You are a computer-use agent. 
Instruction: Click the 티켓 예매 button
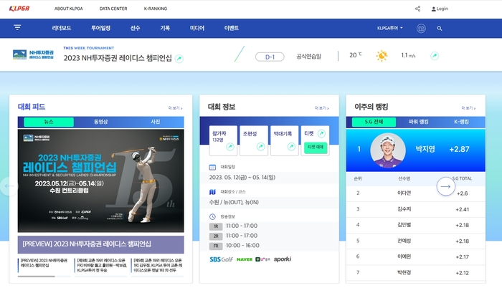(x=316, y=147)
